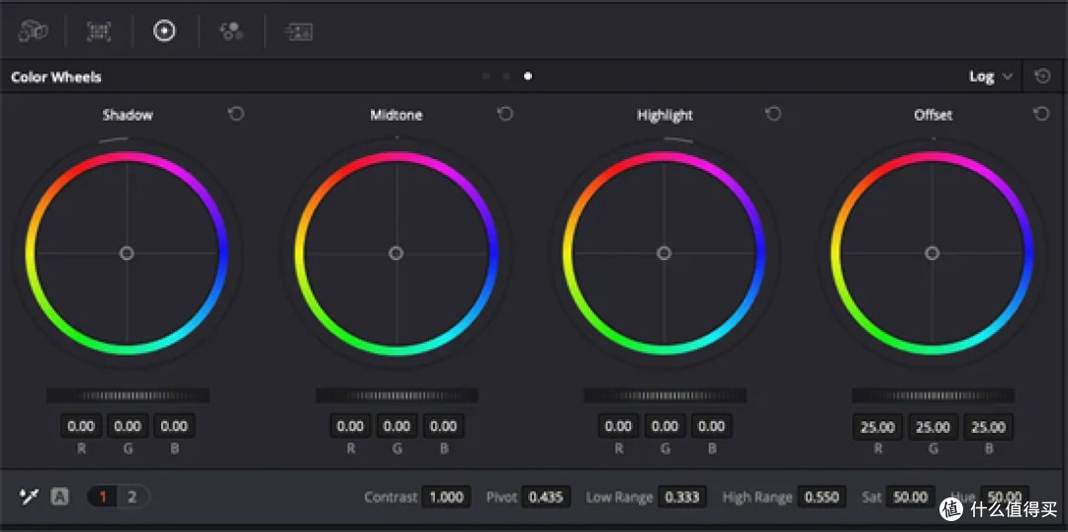1068x532 pixels.
Task: Click the Offset color wheel center point
Action: pyautogui.click(x=933, y=253)
